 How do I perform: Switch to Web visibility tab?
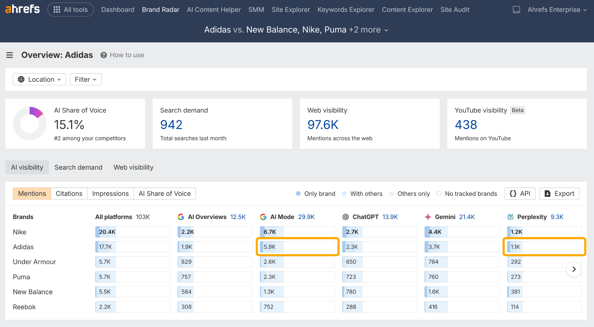point(133,167)
